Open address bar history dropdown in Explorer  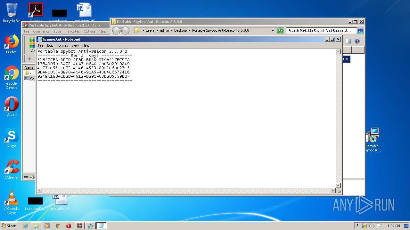pos(273,31)
